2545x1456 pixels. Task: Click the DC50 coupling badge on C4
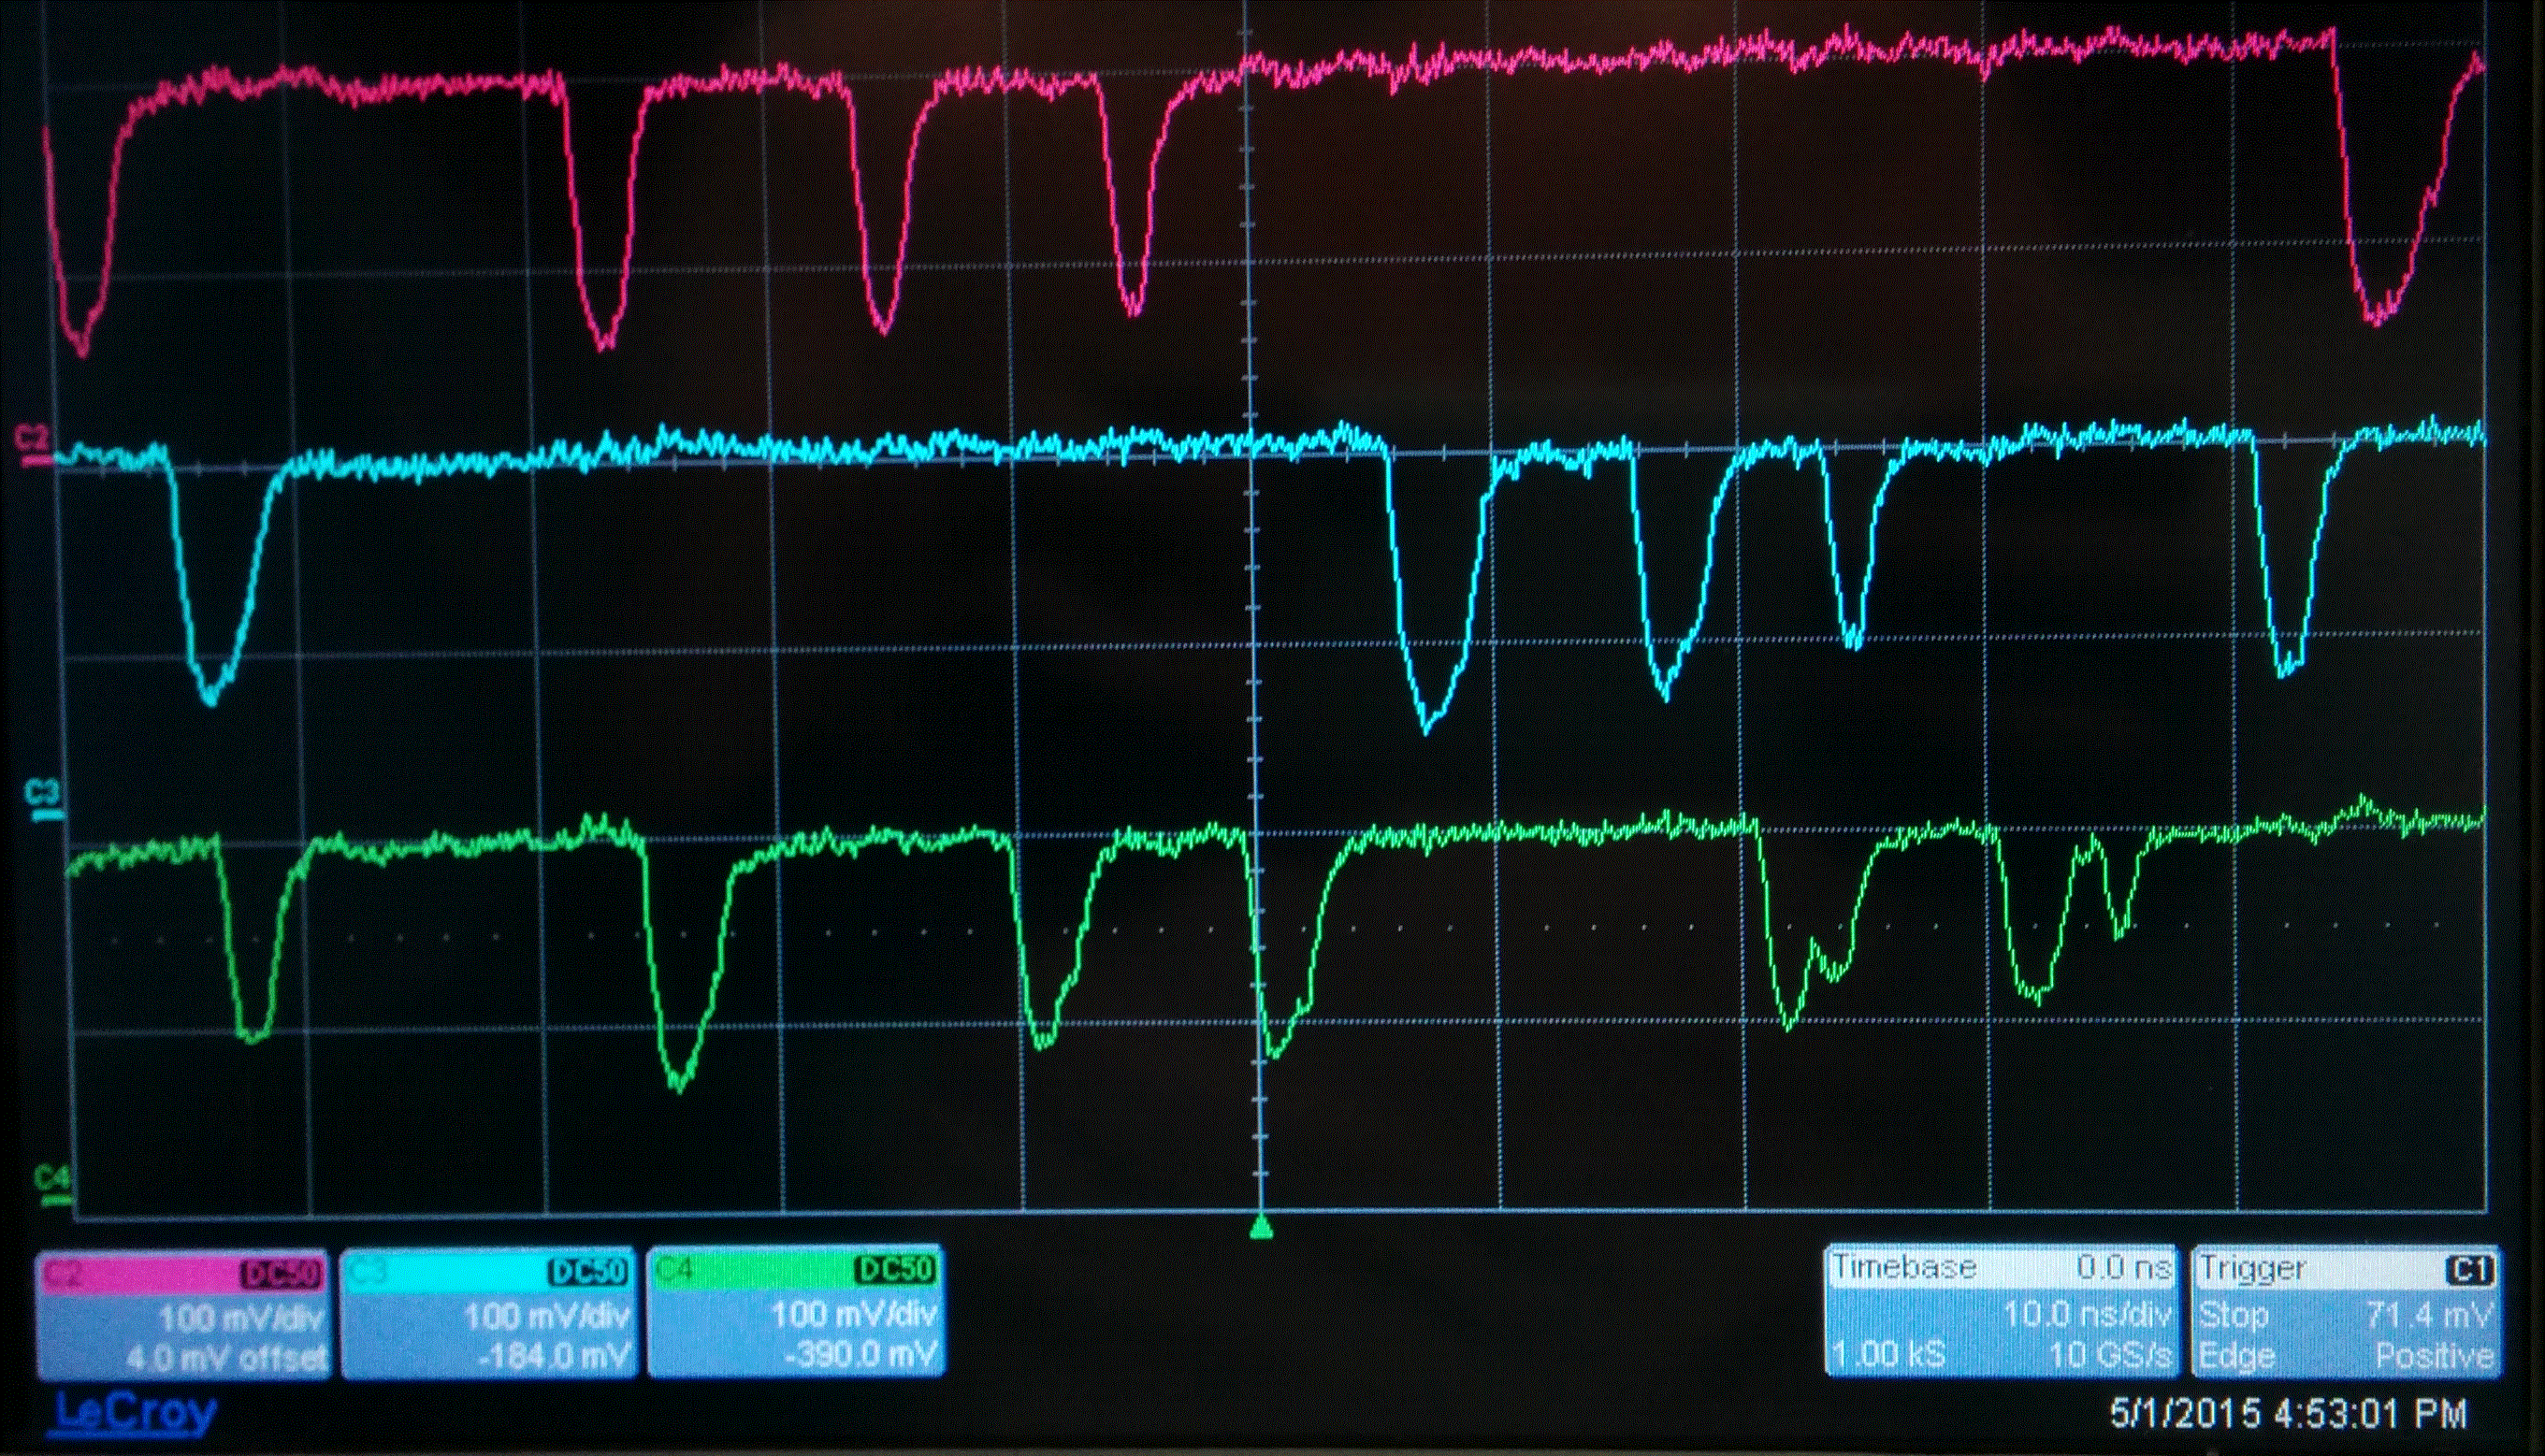(895, 1270)
